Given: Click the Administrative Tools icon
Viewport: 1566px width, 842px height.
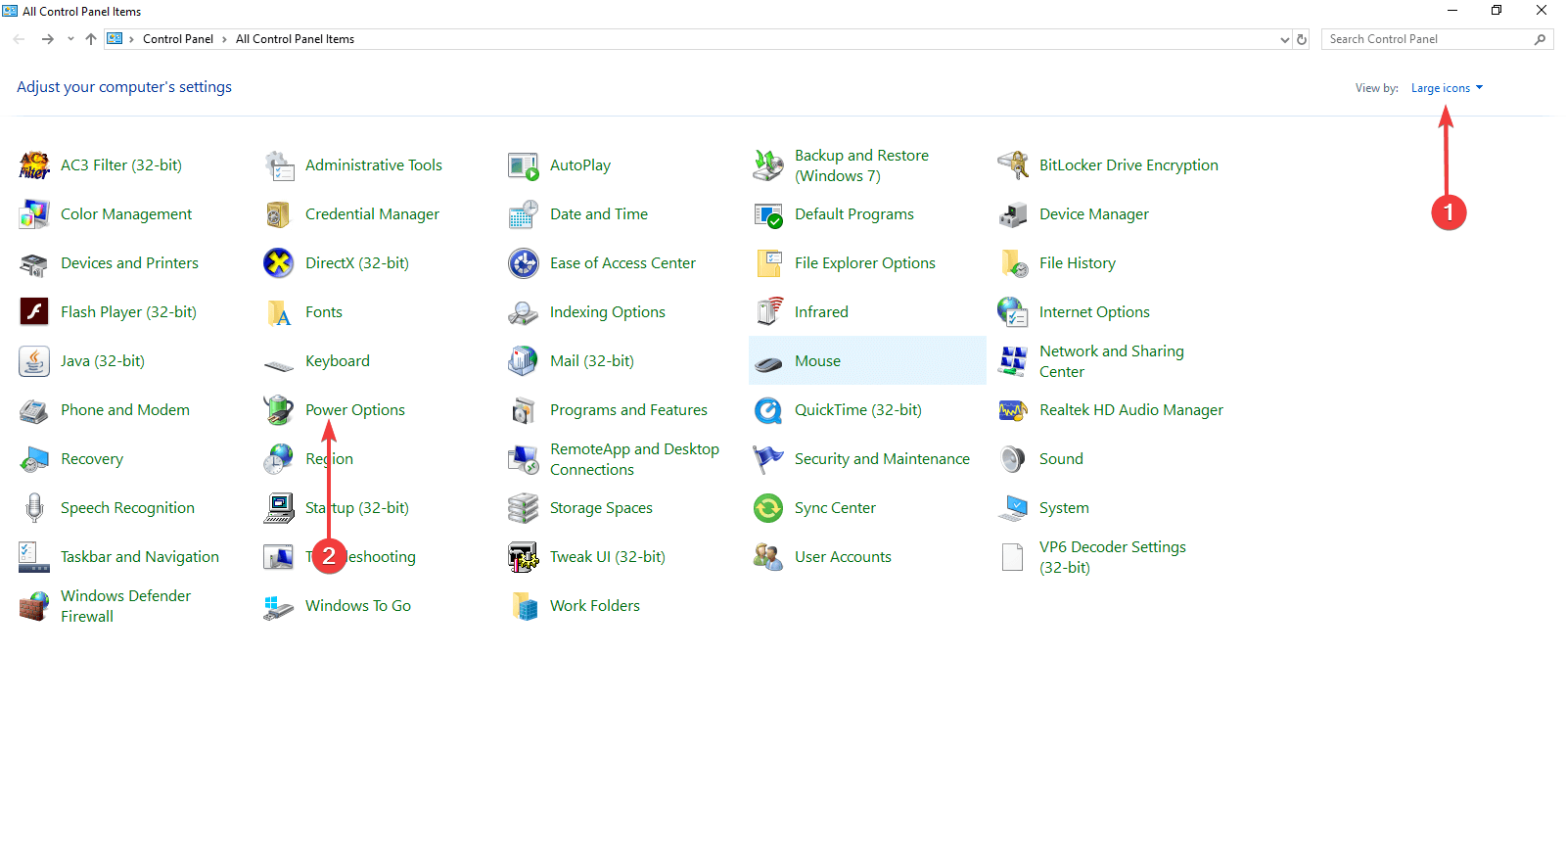Looking at the screenshot, I should [279, 165].
